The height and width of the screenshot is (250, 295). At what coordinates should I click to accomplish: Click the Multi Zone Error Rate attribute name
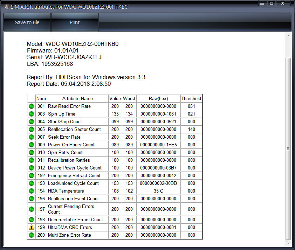tap(69, 235)
